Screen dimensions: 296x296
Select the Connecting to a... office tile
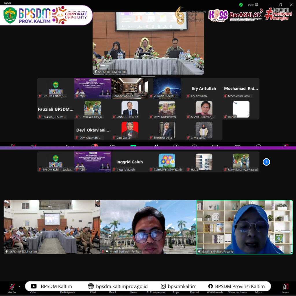click(130, 88)
